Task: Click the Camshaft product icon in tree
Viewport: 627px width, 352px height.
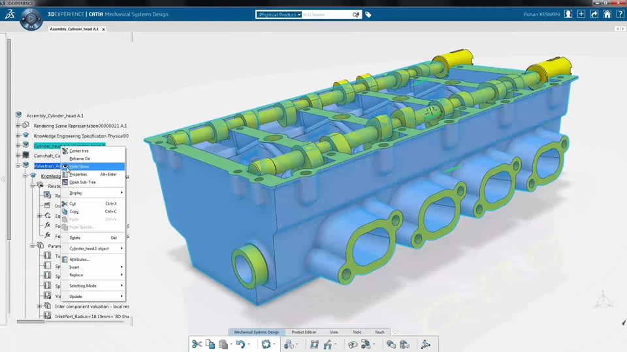Action: click(26, 155)
